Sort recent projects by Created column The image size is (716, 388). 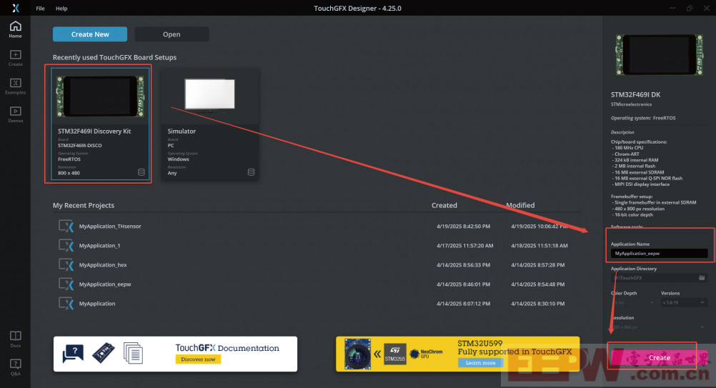pos(444,205)
